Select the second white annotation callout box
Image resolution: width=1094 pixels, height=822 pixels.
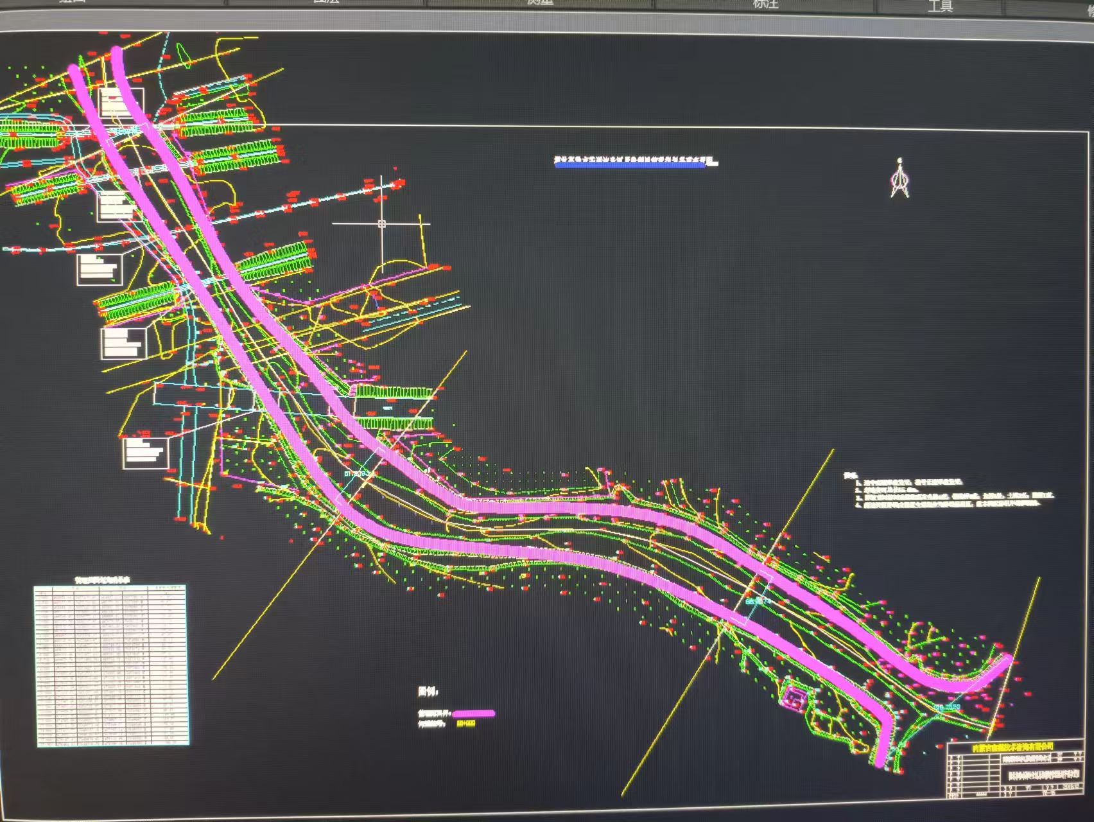pyautogui.click(x=116, y=206)
